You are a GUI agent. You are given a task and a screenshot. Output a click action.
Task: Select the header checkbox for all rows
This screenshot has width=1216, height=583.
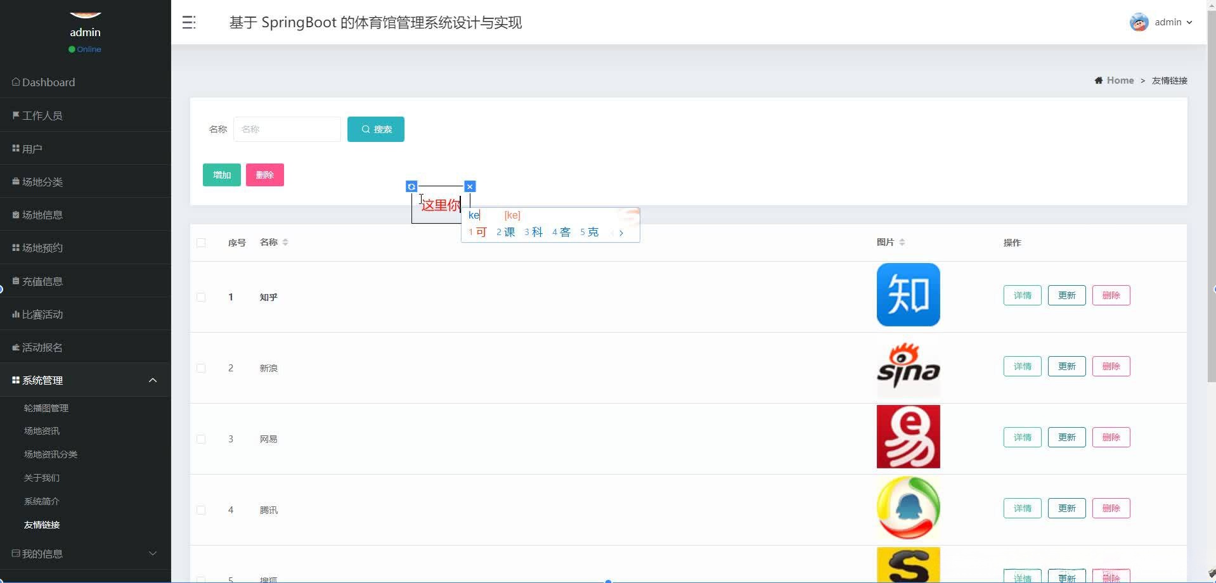pos(201,243)
